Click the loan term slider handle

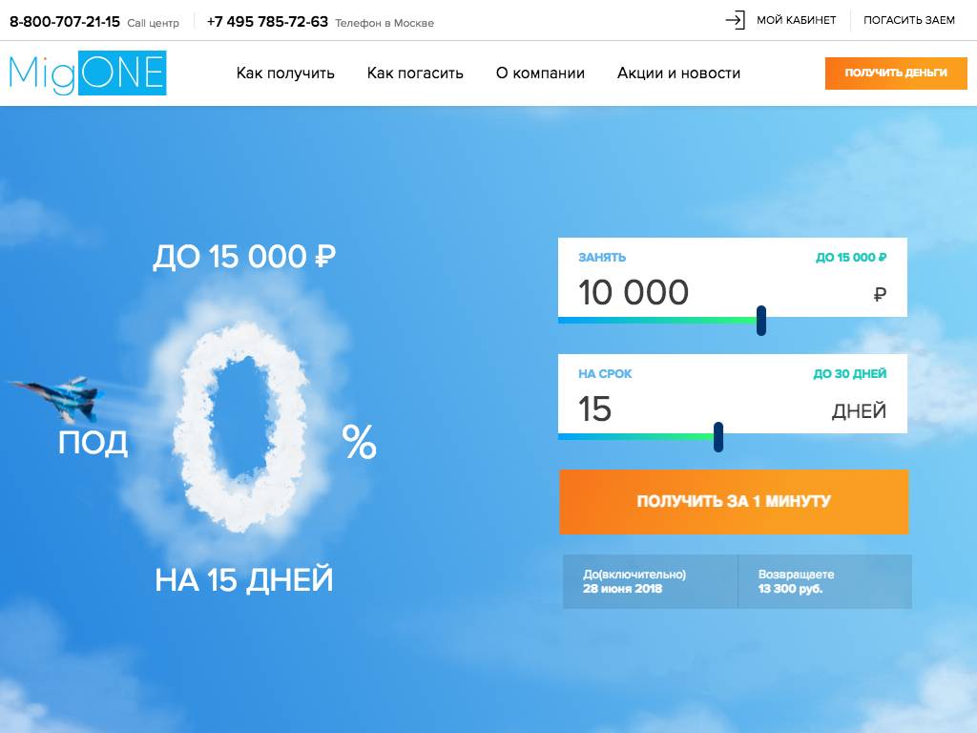(718, 437)
